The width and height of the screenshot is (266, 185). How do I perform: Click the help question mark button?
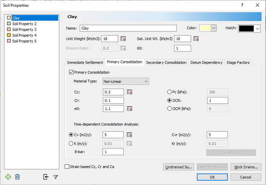click(x=242, y=5)
